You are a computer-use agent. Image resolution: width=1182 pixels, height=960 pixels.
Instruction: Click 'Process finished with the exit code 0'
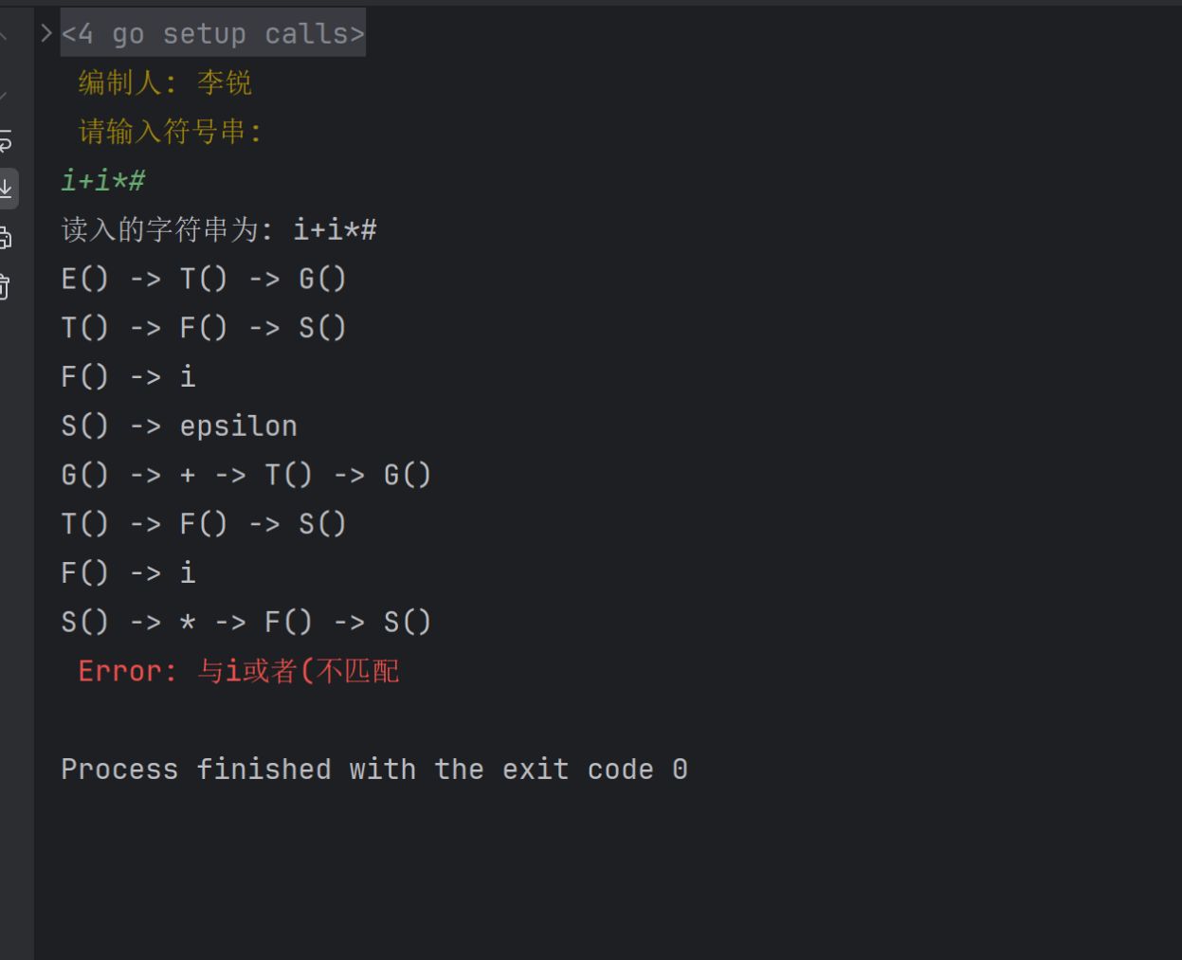pyautogui.click(x=373, y=769)
